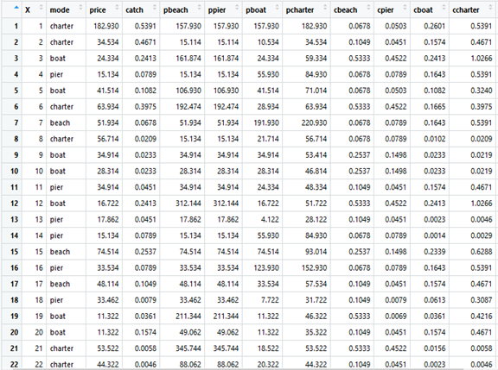
Task: Sort table by cbeach column
Action: [352, 9]
